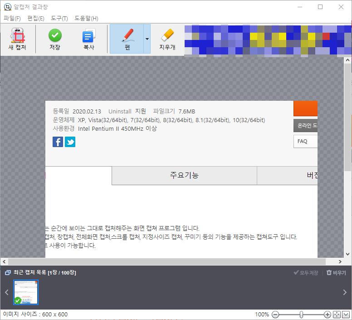Start a new capture with 새 캡처
The width and height of the screenshot is (352, 320).
pyautogui.click(x=17, y=39)
